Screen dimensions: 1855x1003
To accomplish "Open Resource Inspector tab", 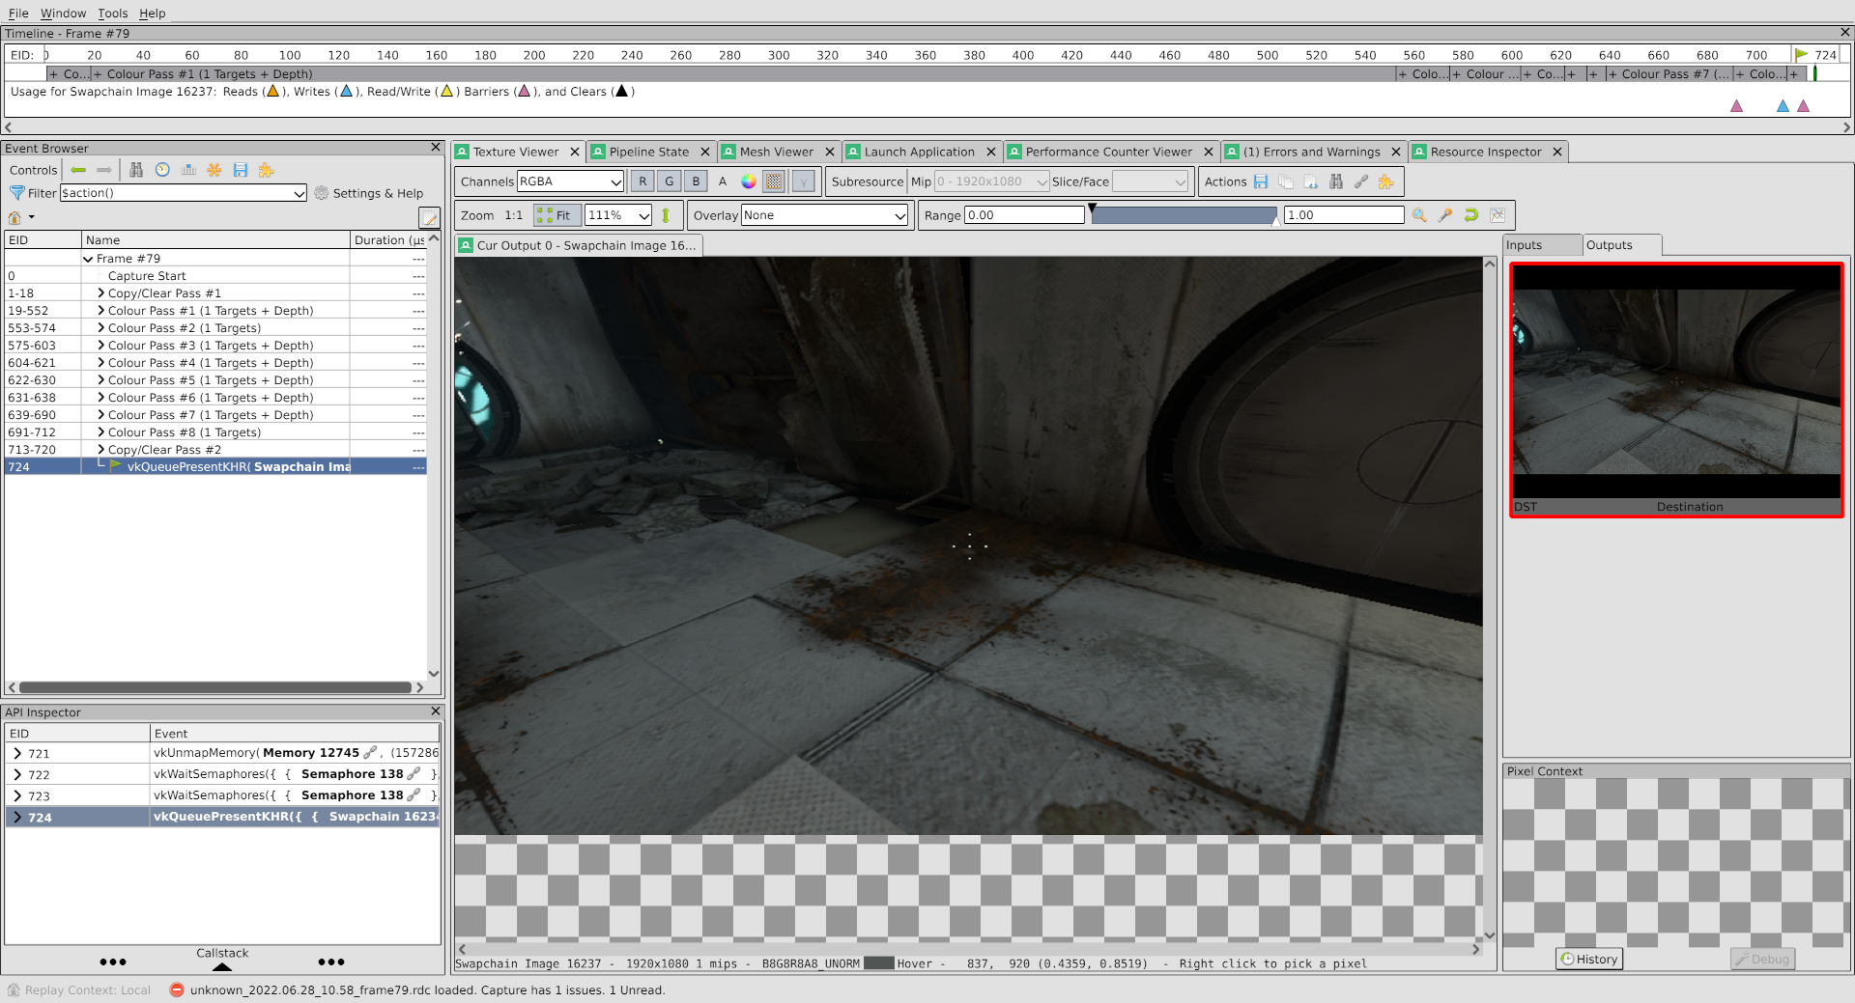I will 1485,152.
